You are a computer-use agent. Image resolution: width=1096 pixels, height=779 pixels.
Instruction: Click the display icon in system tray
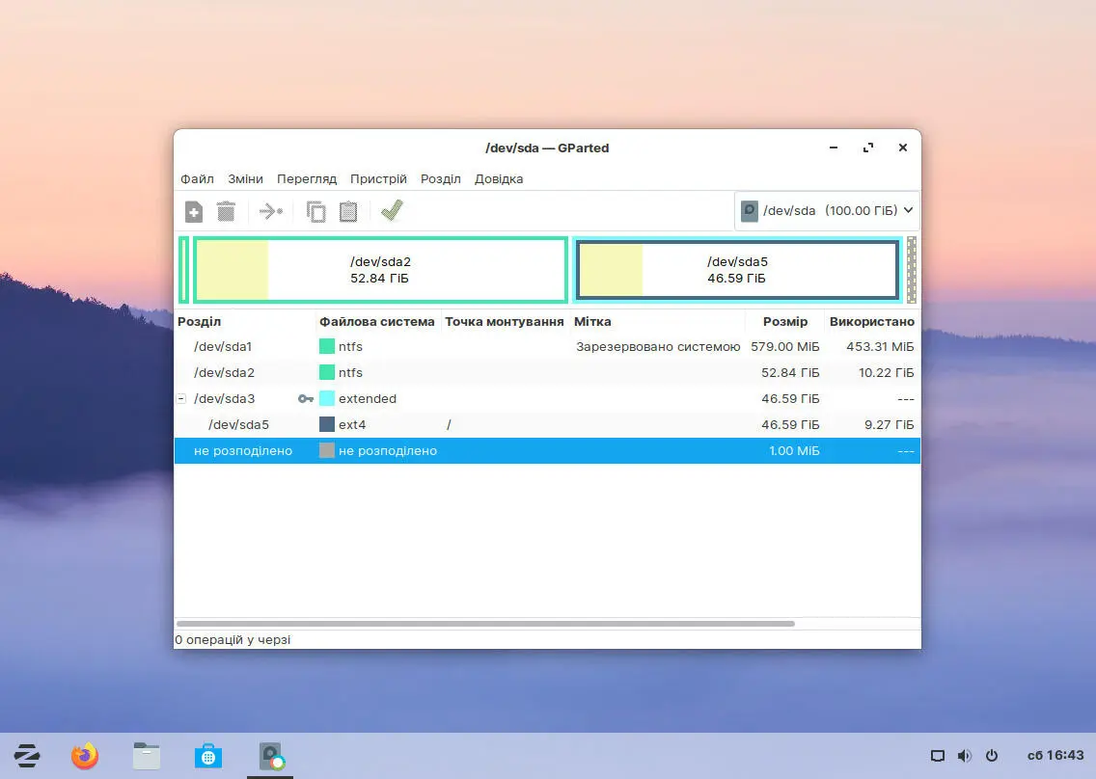click(938, 756)
